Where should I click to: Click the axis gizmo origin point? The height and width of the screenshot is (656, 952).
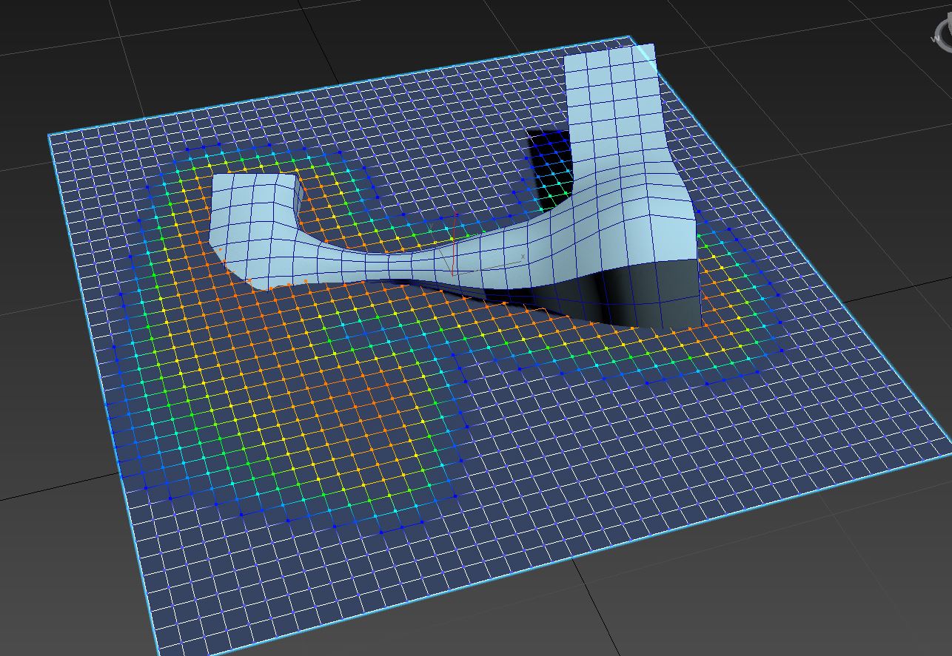(x=452, y=274)
